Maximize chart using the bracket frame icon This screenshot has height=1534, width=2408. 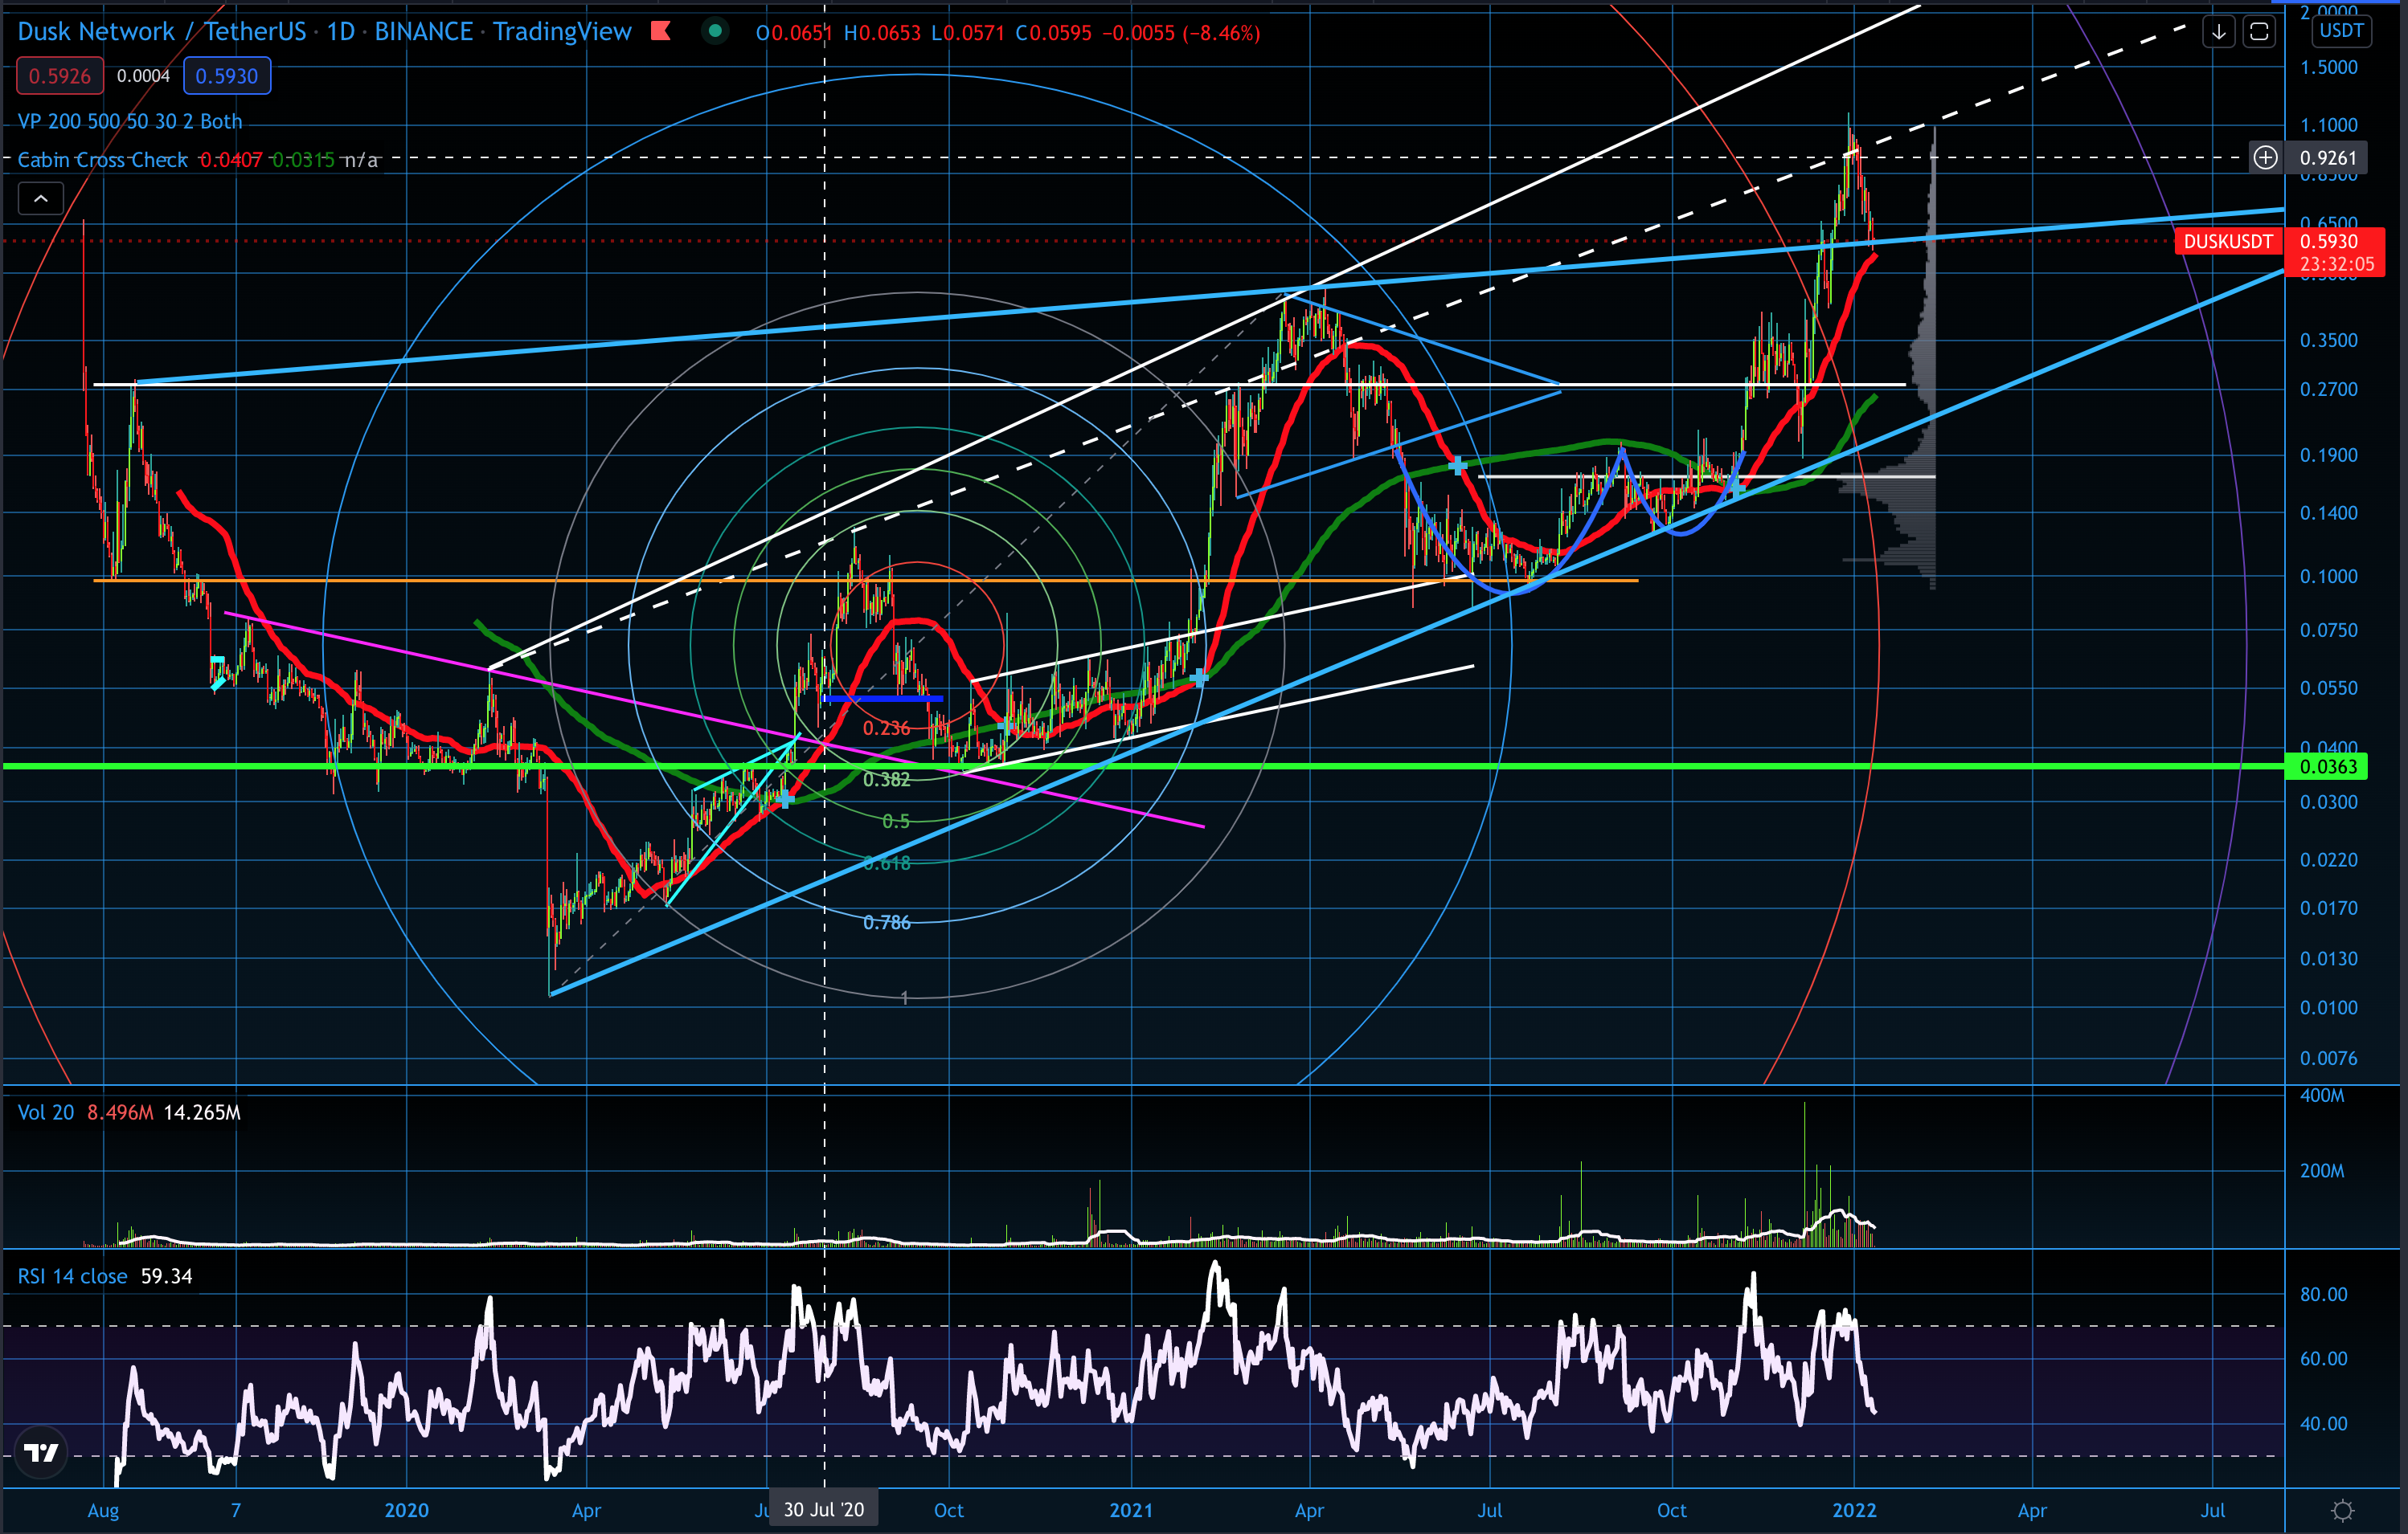click(2259, 32)
